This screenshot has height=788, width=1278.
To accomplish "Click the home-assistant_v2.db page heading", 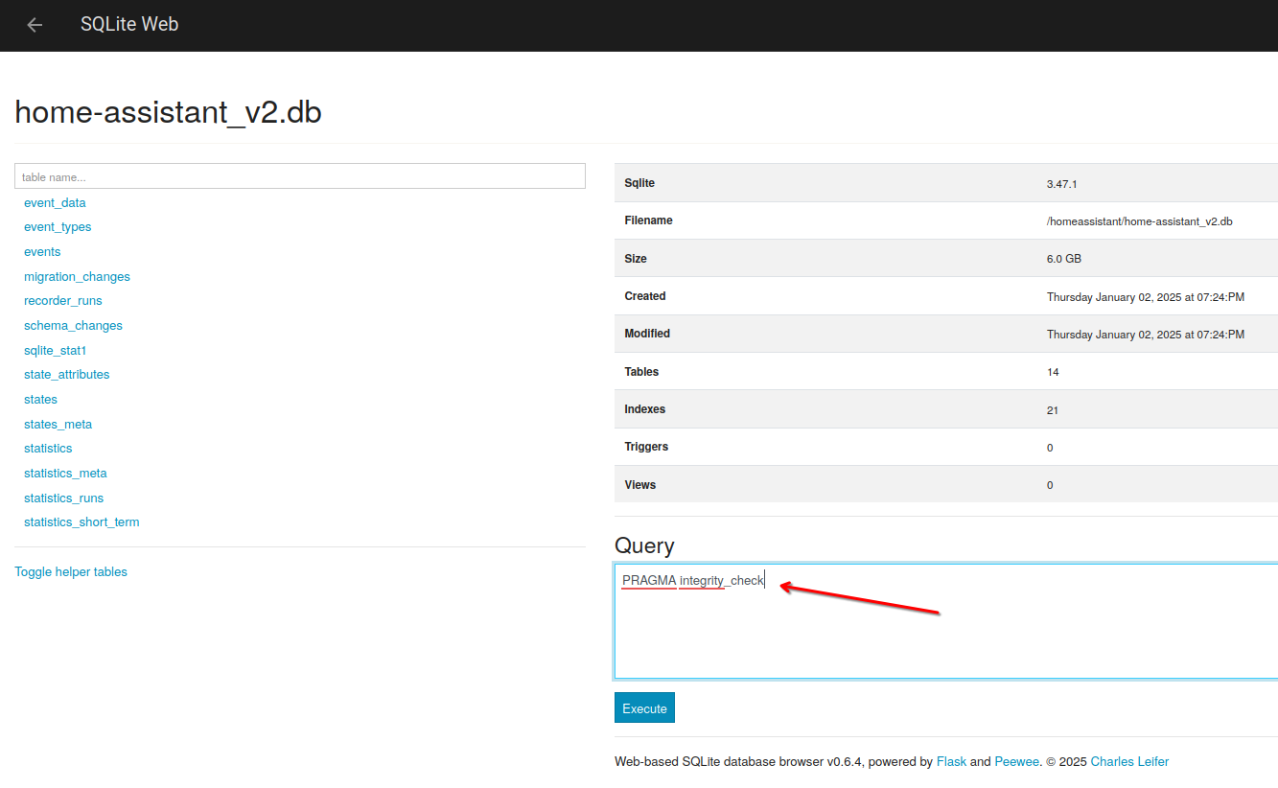I will [168, 113].
